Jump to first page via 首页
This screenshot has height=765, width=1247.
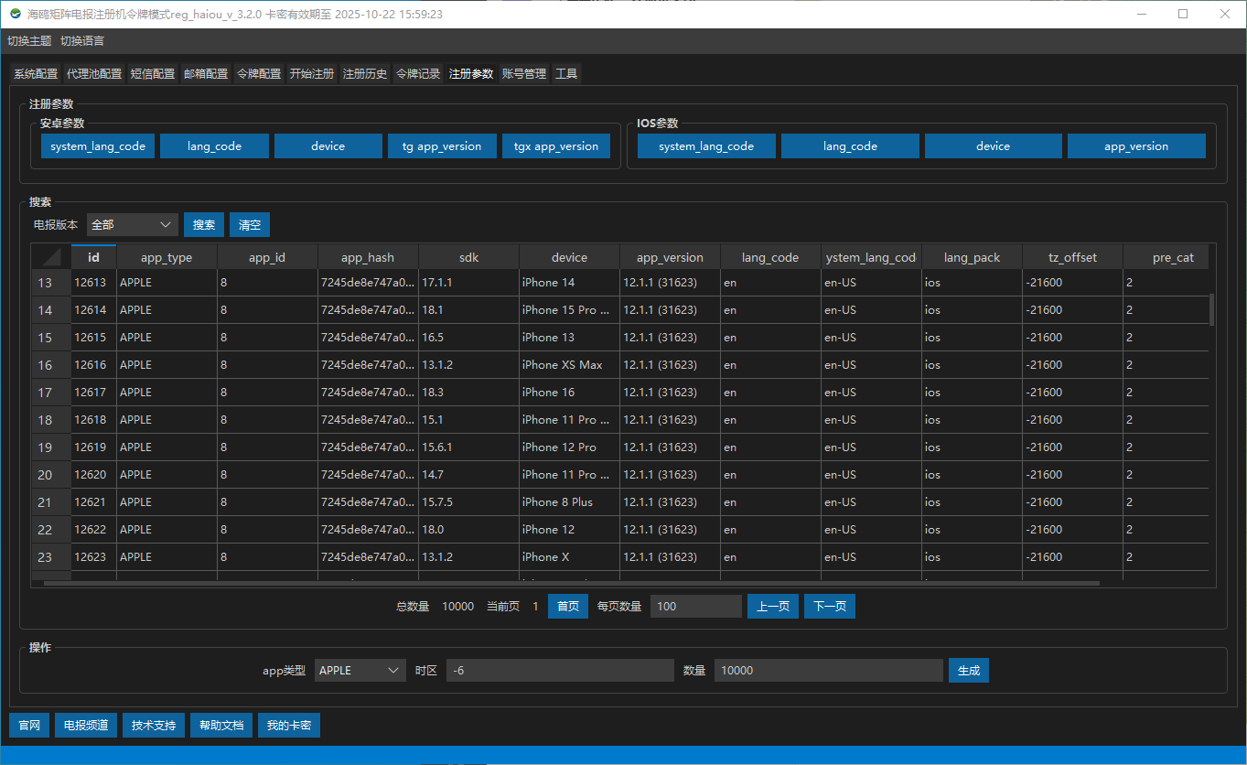pos(567,606)
